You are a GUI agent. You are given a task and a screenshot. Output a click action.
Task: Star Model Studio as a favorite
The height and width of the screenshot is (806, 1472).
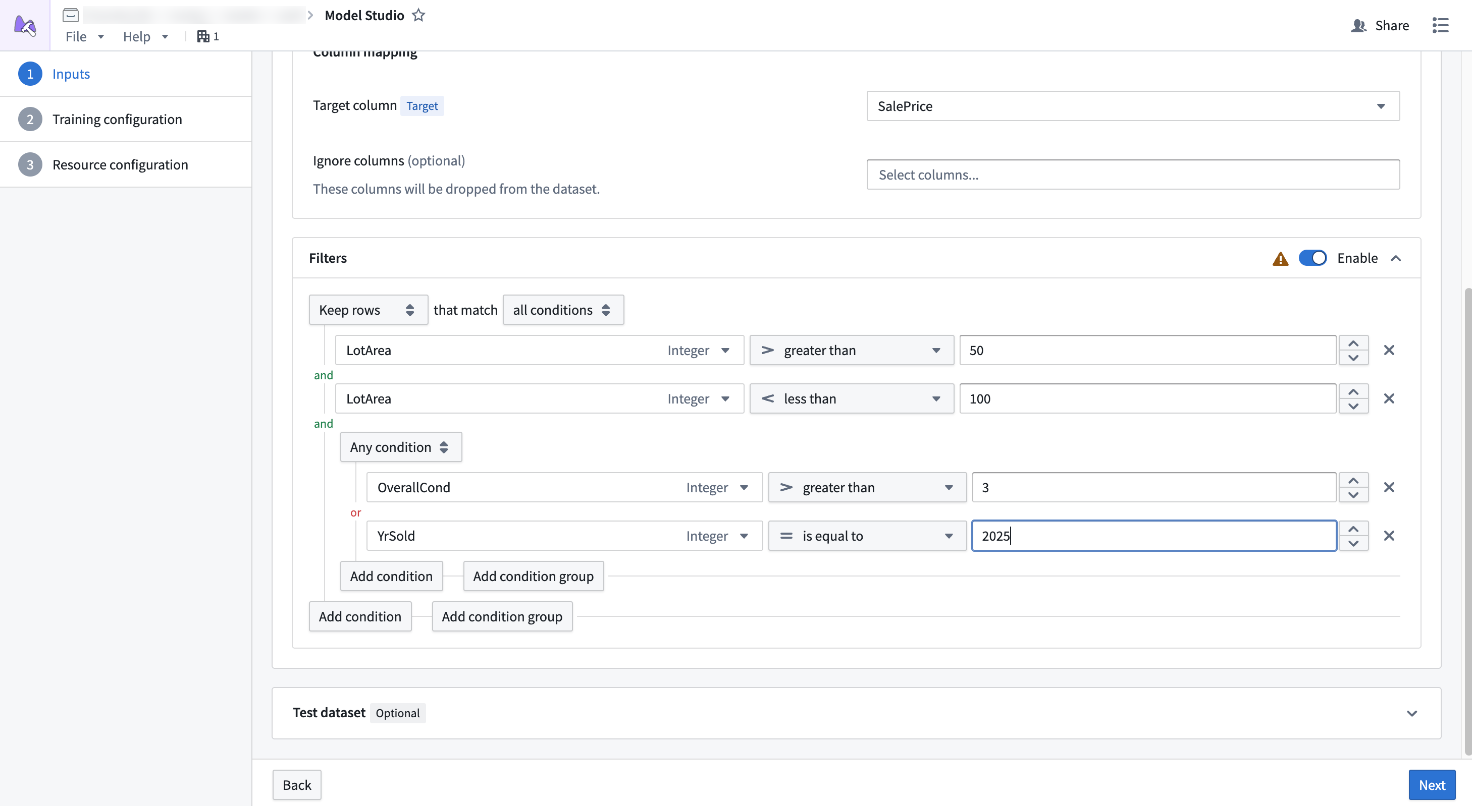click(419, 16)
